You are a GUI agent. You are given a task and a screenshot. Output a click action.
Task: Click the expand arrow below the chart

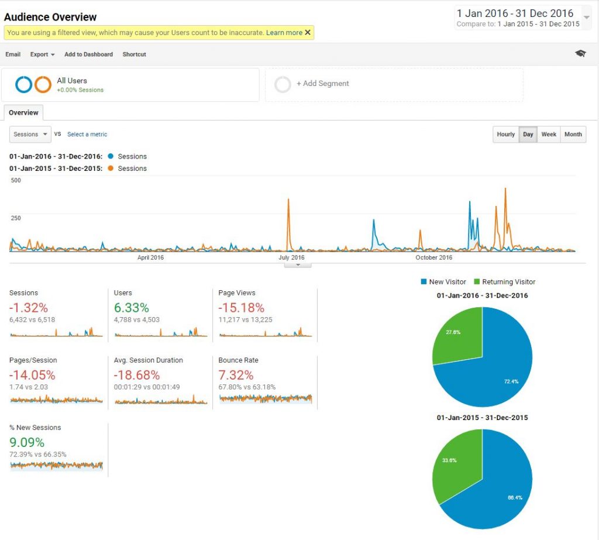pos(298,265)
